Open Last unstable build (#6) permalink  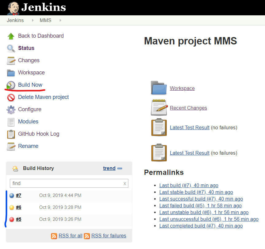pos(204,213)
